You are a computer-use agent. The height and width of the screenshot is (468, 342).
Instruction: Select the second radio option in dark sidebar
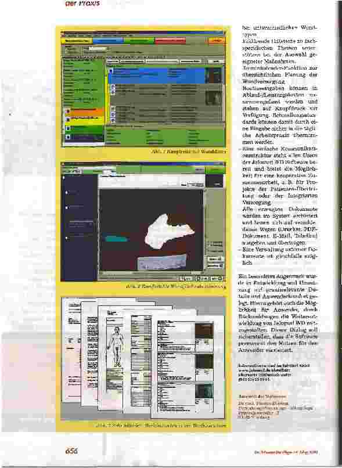tap(66, 207)
